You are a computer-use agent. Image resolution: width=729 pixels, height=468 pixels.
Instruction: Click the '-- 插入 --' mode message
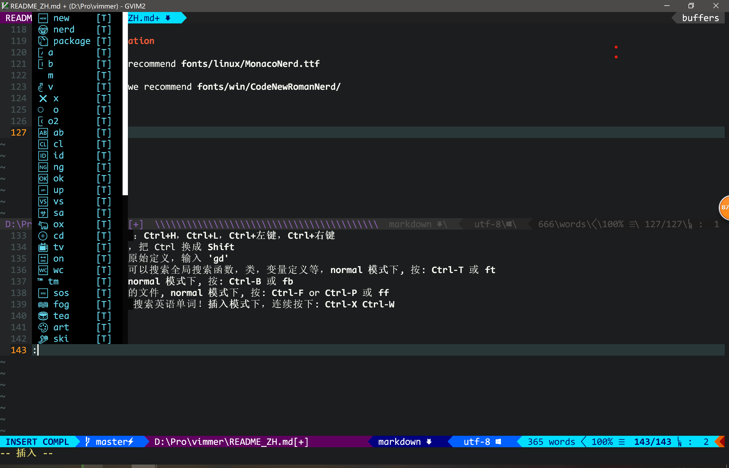pos(26,453)
